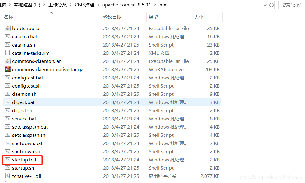Viewport: 305px width, 183px height.
Task: Select the file name digest.sh
Action: [22, 110]
